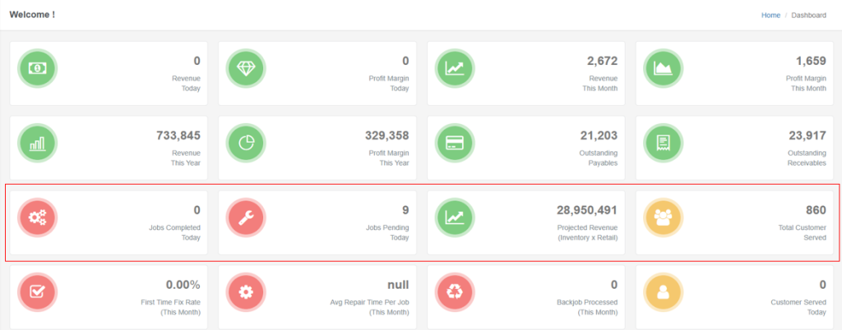
Task: Click the Revenue This Year bar chart icon
Action: (x=38, y=144)
